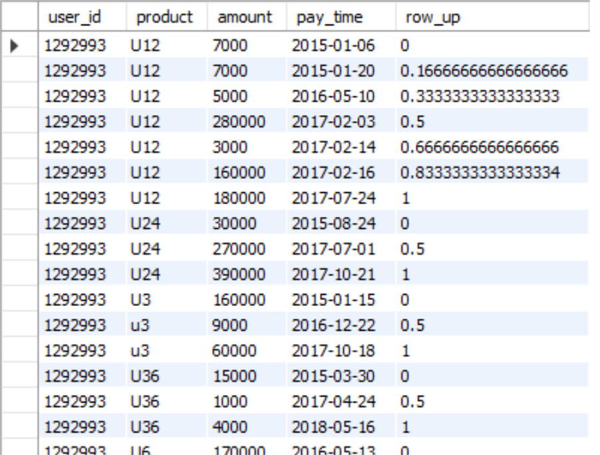Screen dimensions: 600x455
Task: Click pay_time cell 2016-12-22
Action: click(341, 325)
